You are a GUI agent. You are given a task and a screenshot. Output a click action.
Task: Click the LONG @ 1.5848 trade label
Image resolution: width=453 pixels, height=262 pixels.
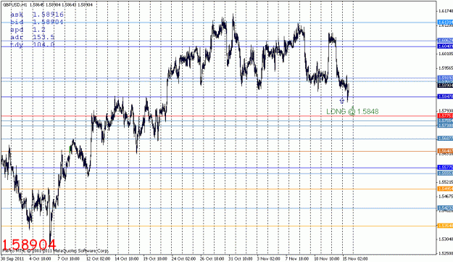[x=352, y=111]
